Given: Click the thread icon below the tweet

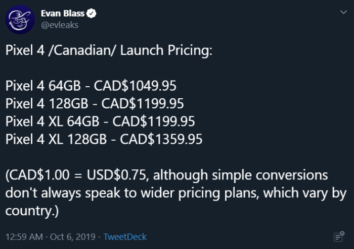Looking at the screenshot, I should 338,236.
